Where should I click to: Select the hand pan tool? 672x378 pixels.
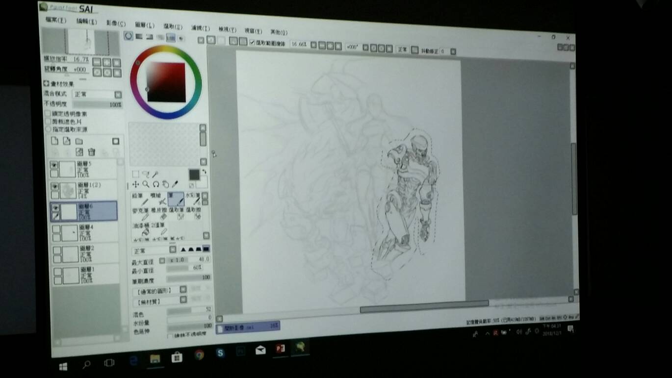tap(165, 184)
